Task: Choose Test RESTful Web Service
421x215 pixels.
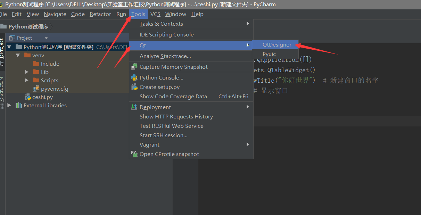Action: 191,126
